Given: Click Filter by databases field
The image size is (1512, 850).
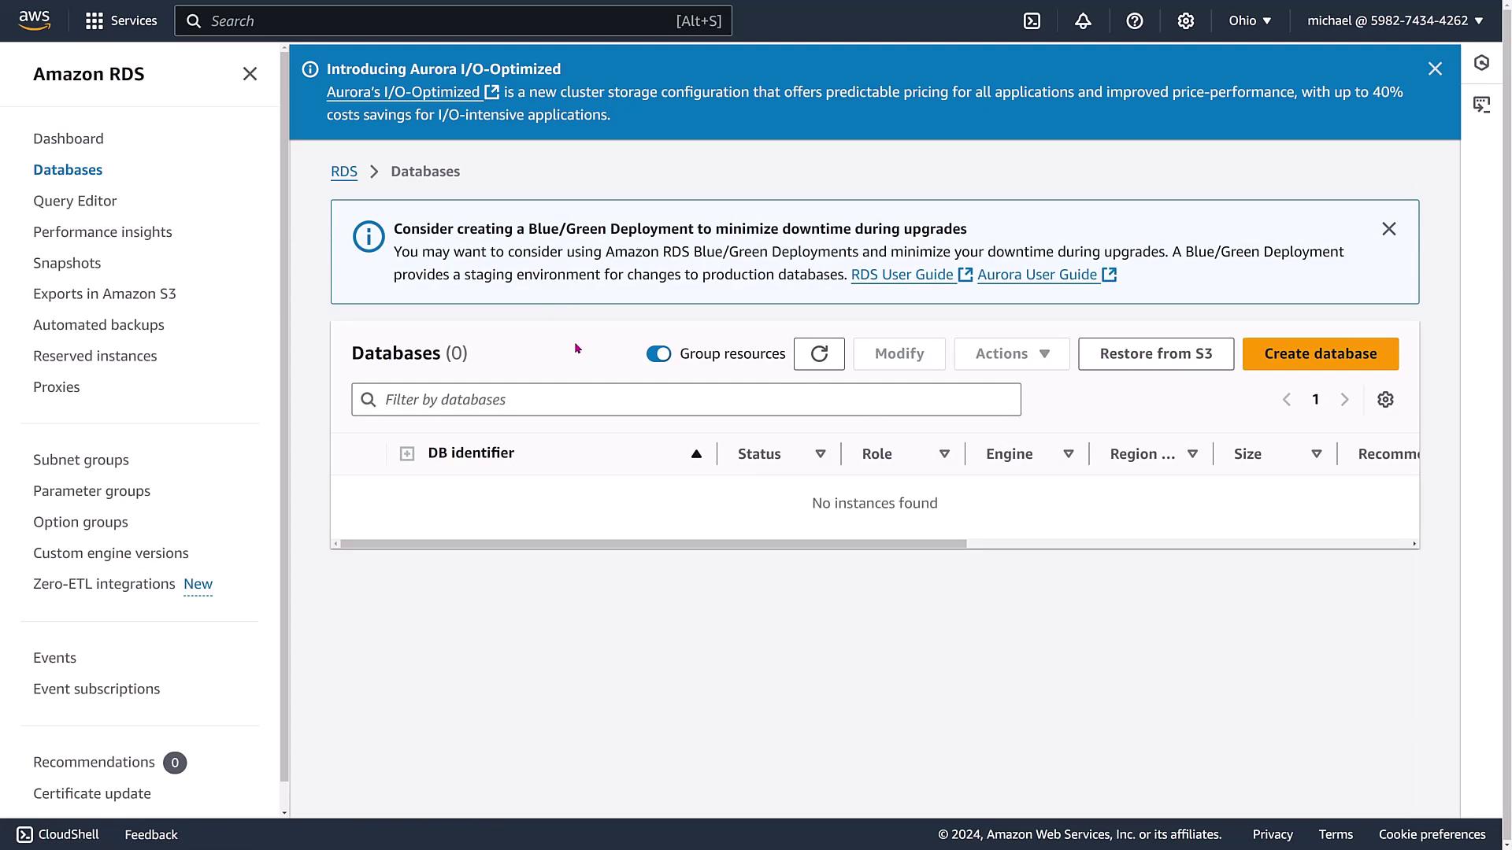Looking at the screenshot, I should (x=686, y=400).
